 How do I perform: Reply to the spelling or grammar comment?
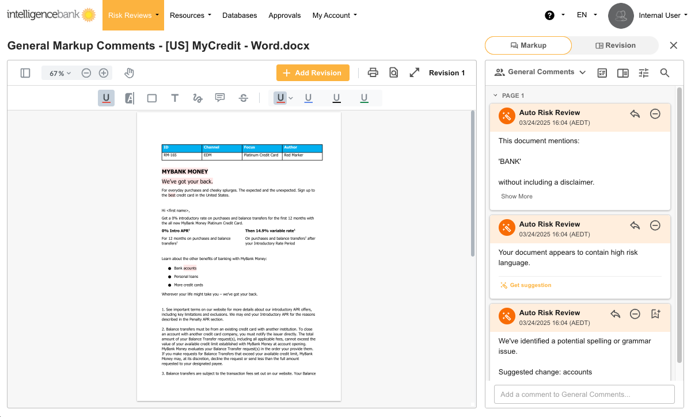pyautogui.click(x=616, y=314)
